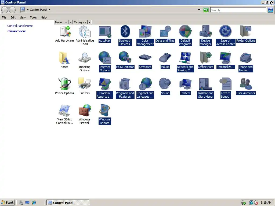Image resolution: width=275 pixels, height=206 pixels.
Task: Select the Fonts folder icon
Action: coord(64,60)
